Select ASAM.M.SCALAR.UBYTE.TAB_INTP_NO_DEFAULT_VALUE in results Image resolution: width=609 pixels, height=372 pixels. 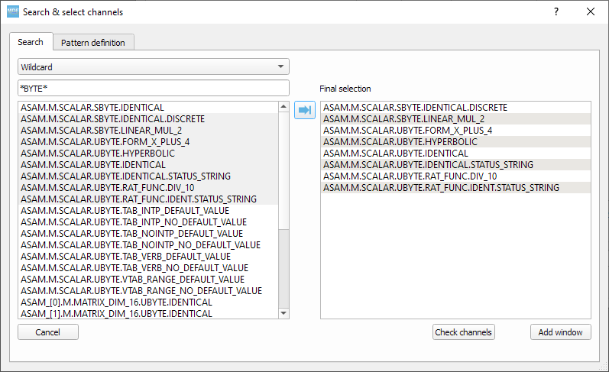[148, 222]
